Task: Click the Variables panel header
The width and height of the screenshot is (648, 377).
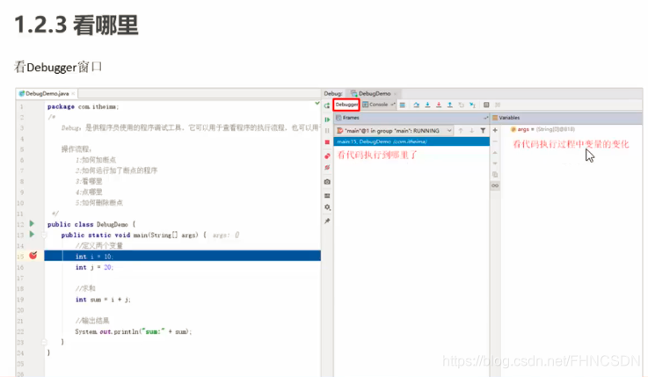Action: tap(566, 118)
